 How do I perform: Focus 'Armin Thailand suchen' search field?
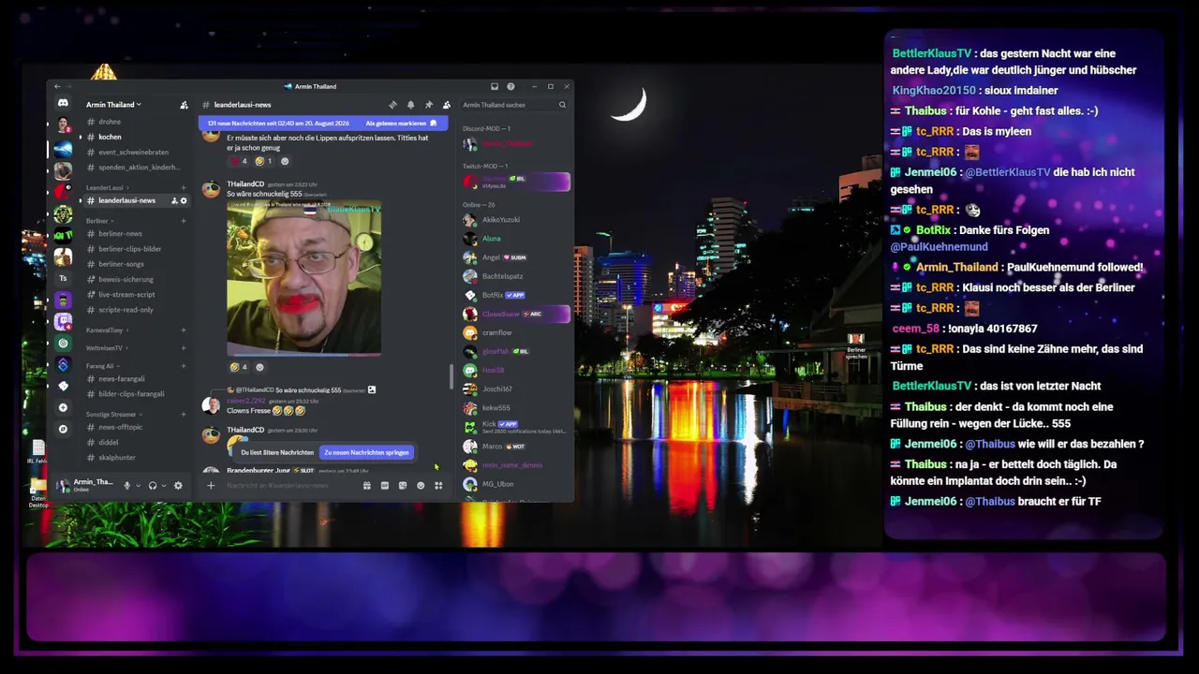point(514,105)
